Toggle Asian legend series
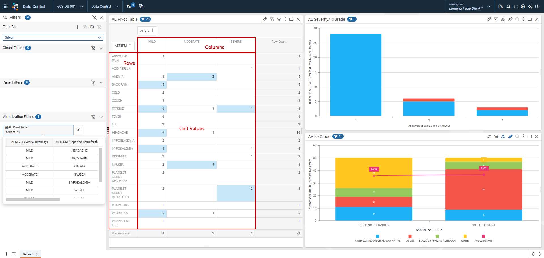This screenshot has width=544, height=258. click(410, 238)
